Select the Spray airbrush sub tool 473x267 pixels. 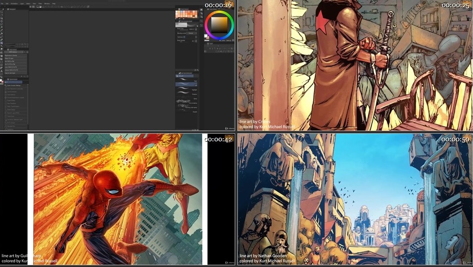point(186,98)
